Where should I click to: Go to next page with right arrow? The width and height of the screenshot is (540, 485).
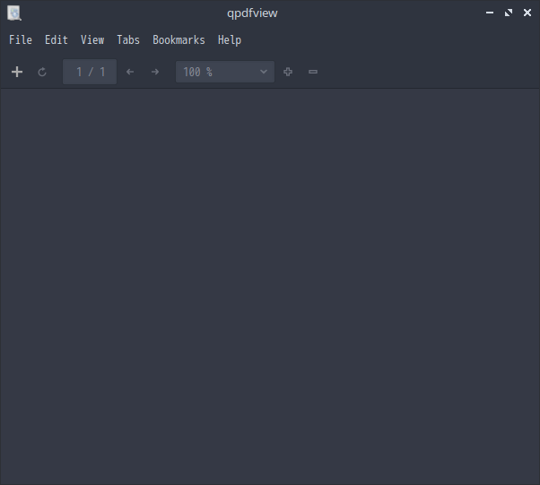[155, 72]
